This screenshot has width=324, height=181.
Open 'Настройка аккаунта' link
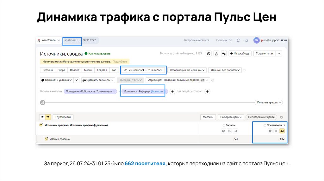click(196, 40)
